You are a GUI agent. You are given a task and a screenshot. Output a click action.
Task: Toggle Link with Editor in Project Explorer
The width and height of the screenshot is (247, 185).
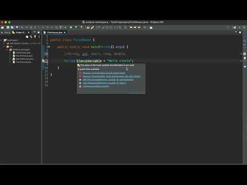click(31, 37)
